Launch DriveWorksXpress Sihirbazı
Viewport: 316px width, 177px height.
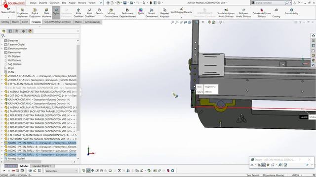click(x=262, y=13)
